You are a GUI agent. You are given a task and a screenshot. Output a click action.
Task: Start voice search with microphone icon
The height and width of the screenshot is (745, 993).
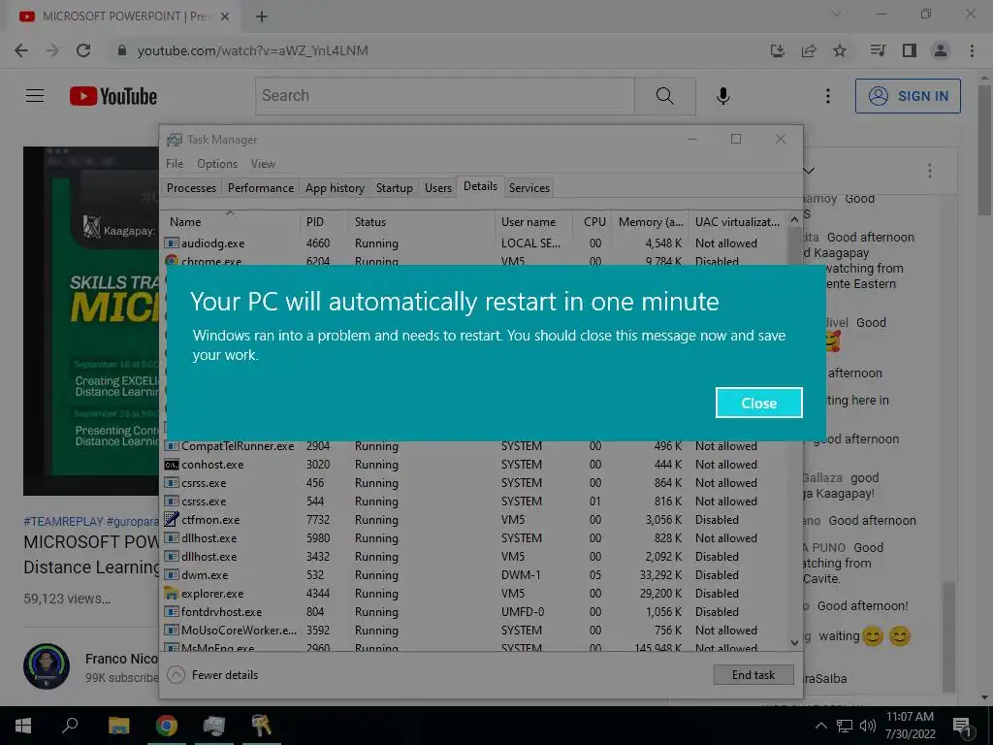tap(722, 96)
